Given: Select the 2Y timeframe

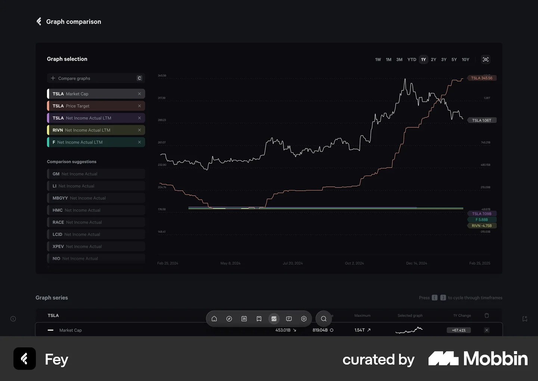Looking at the screenshot, I should 433,59.
